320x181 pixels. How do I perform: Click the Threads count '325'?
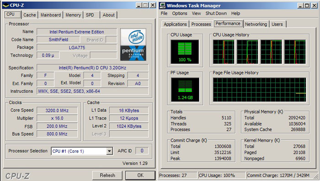(227, 124)
